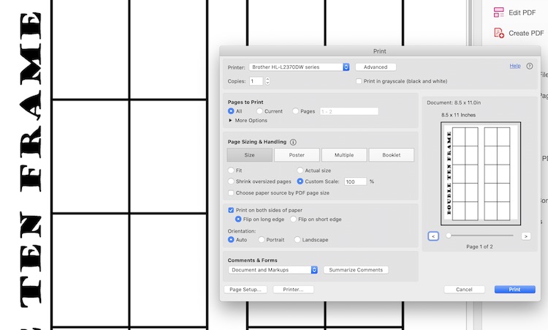Click the 'Page 1 of 2' label
548x330 pixels.
[479, 247]
